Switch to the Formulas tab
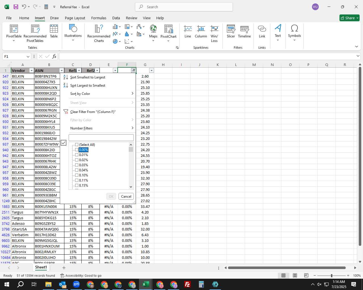 (99, 18)
